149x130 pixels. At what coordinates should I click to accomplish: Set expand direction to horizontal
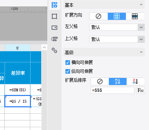(x=135, y=16)
